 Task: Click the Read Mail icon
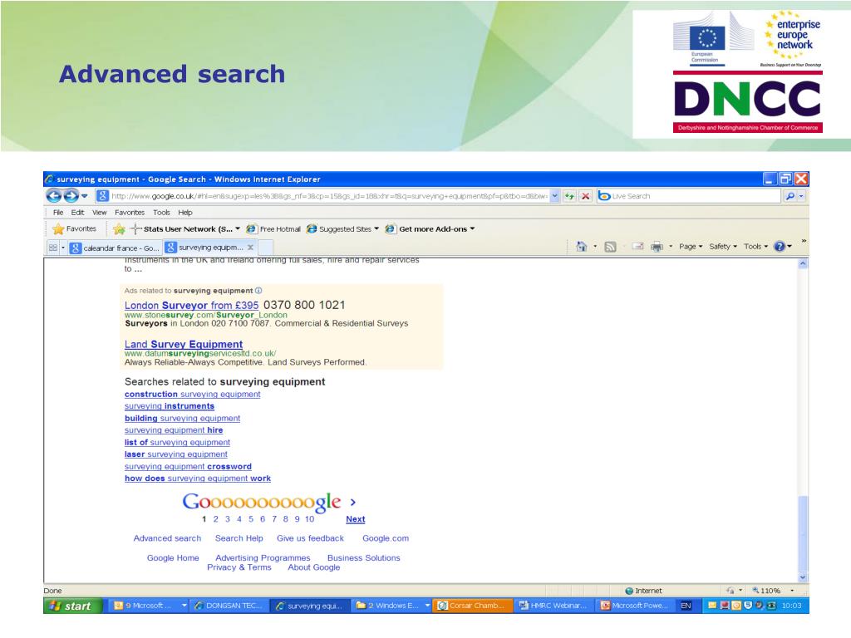click(x=637, y=246)
